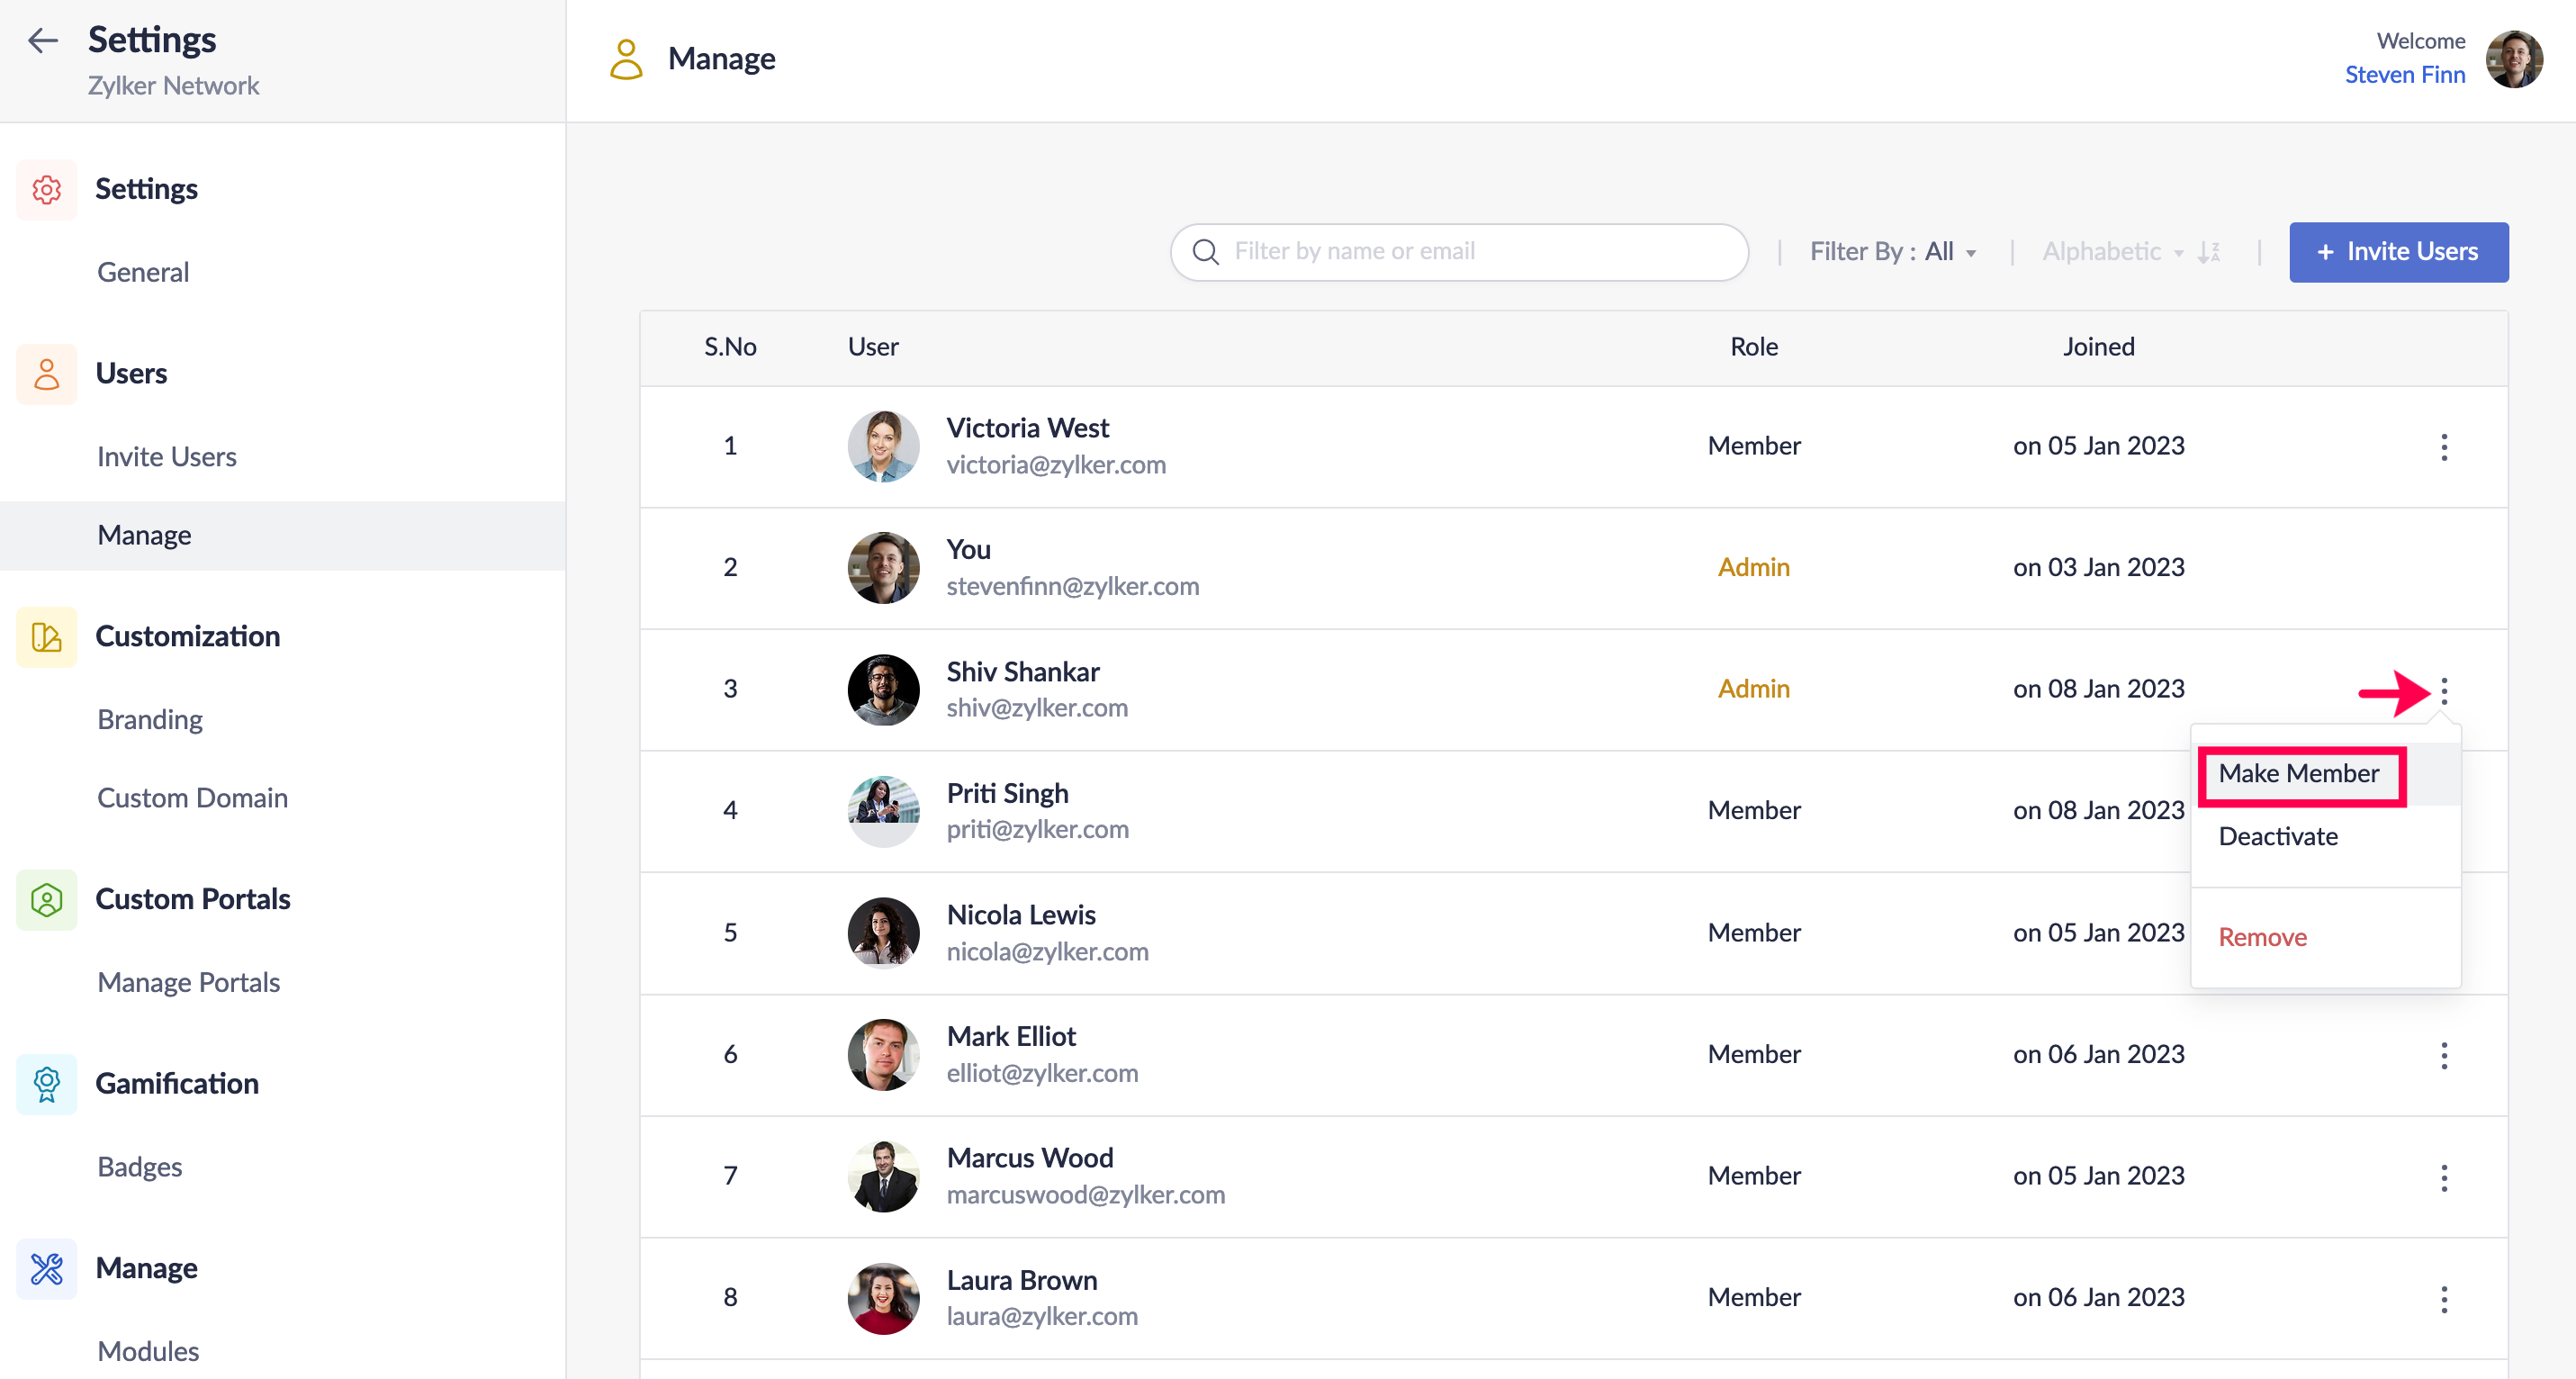
Task: Click the Customization section icon
Action: [46, 637]
